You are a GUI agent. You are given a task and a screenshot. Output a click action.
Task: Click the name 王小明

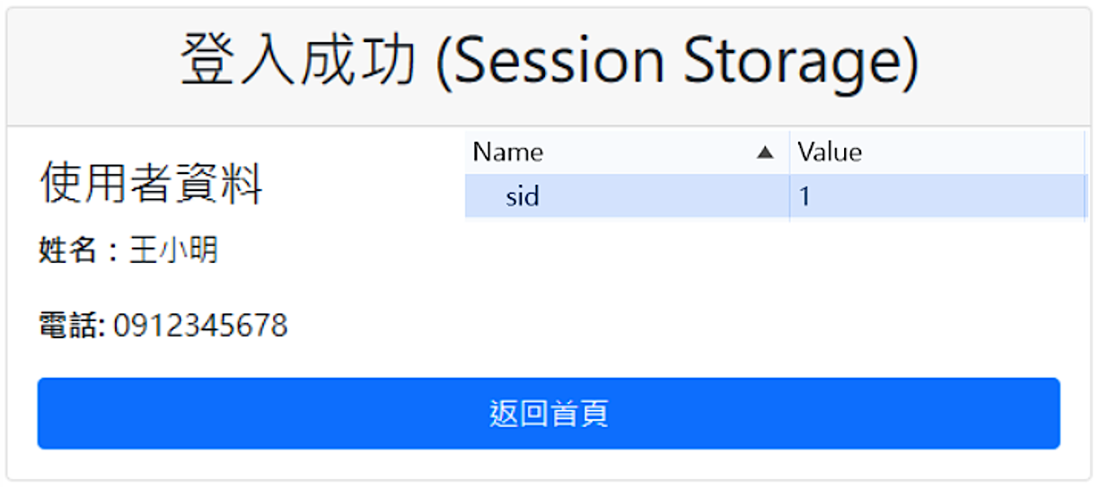[x=173, y=250]
